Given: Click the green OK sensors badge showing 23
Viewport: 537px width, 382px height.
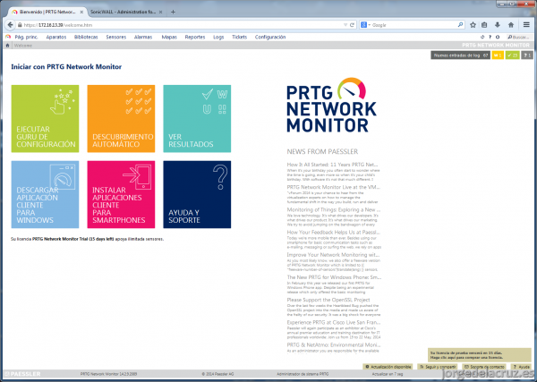Looking at the screenshot, I should 512,55.
